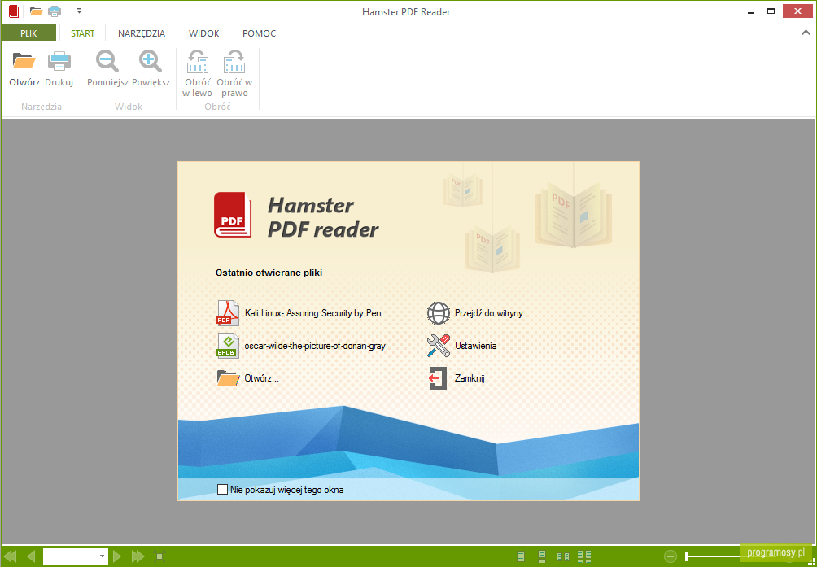Switch to two-page continuous view in status bar

tap(584, 556)
